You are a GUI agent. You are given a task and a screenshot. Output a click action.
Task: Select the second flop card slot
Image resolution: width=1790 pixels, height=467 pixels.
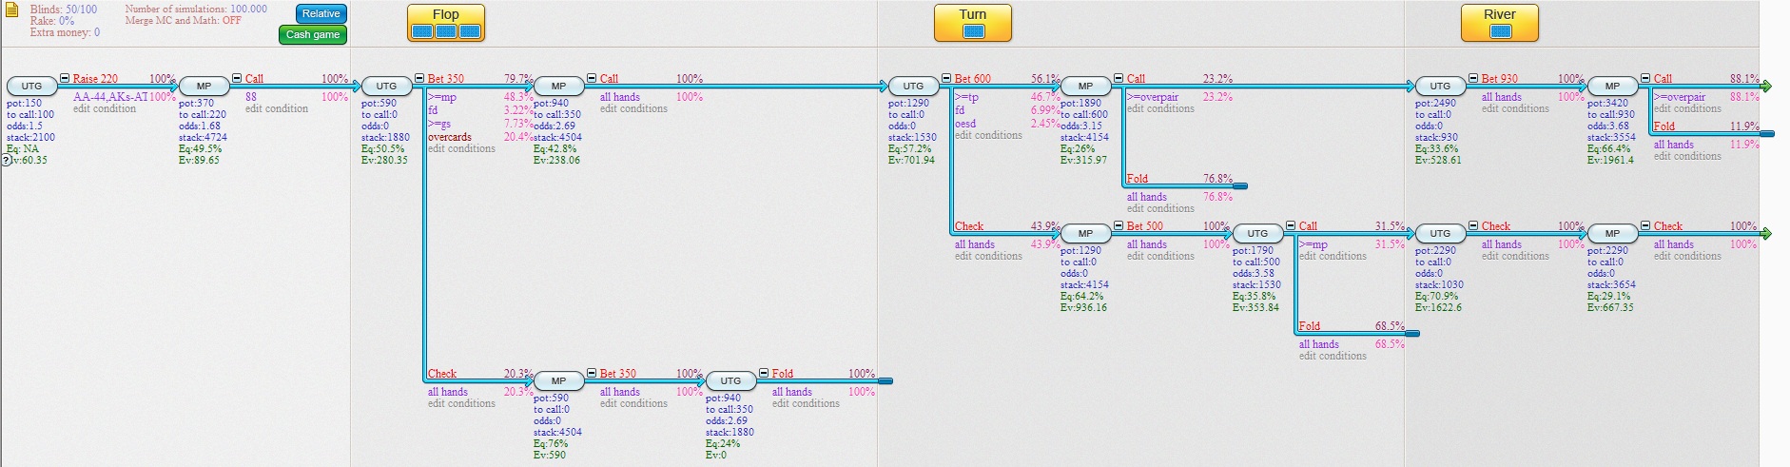(x=446, y=31)
